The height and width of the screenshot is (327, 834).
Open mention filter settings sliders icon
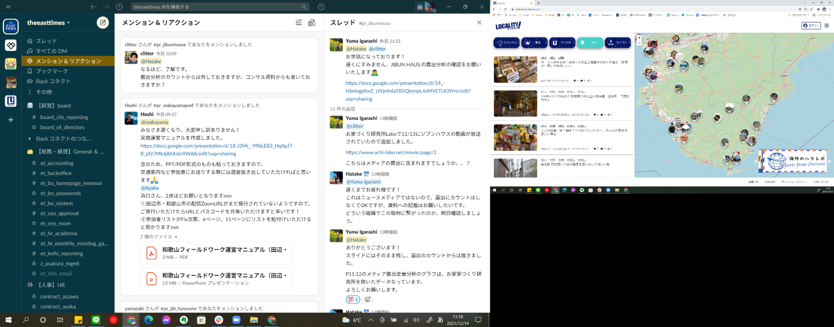click(x=299, y=23)
